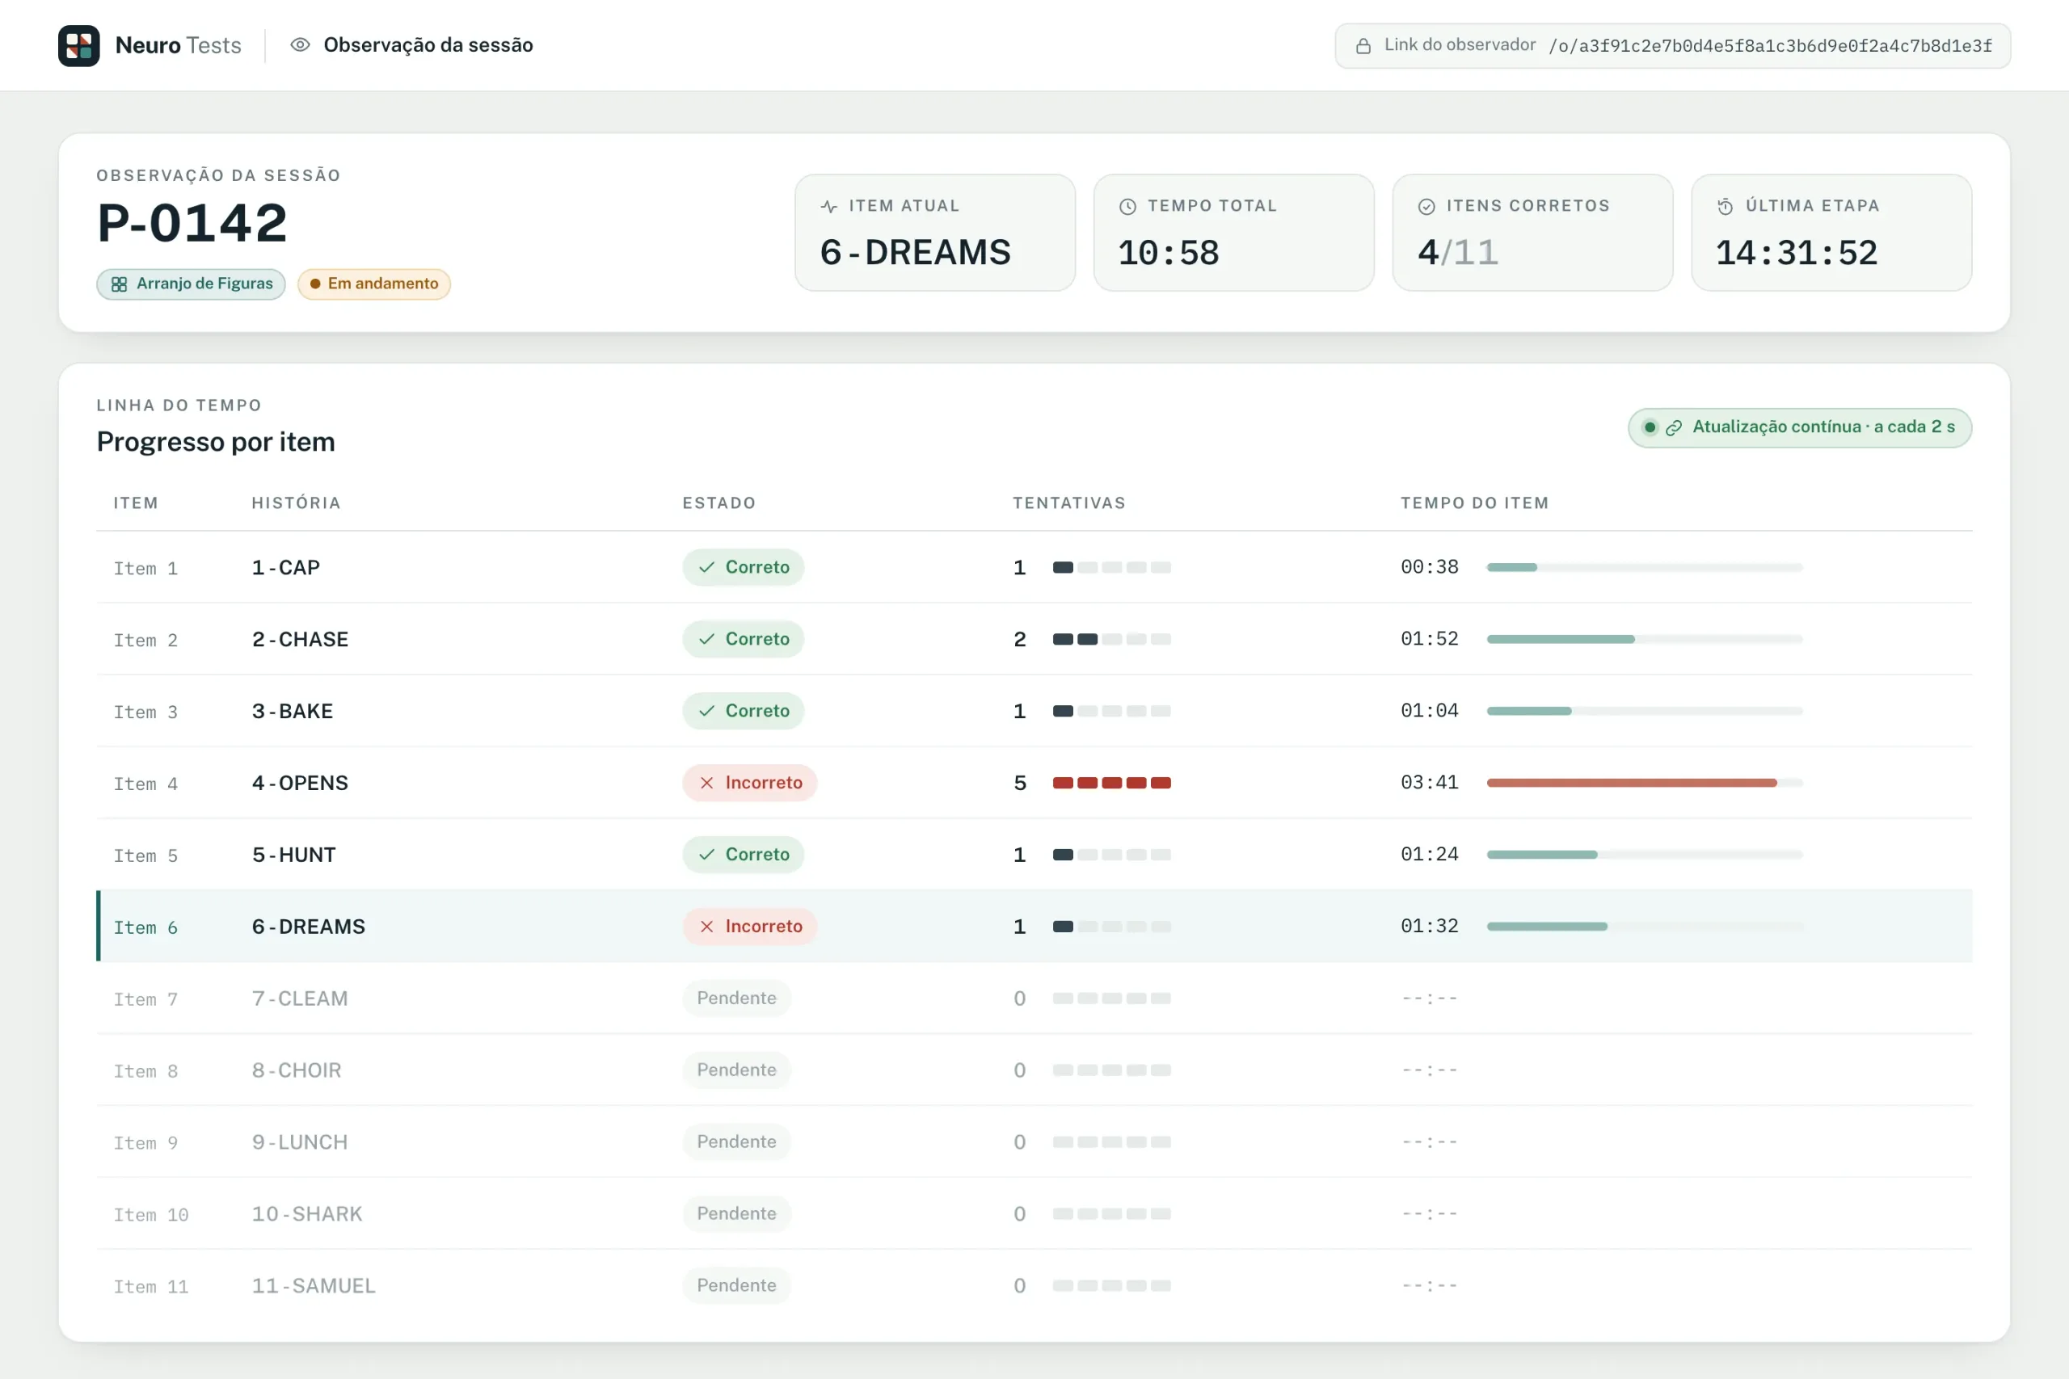Viewport: 2069px width, 1379px height.
Task: Select the 11-SAMUEL story name
Action: coord(314,1286)
